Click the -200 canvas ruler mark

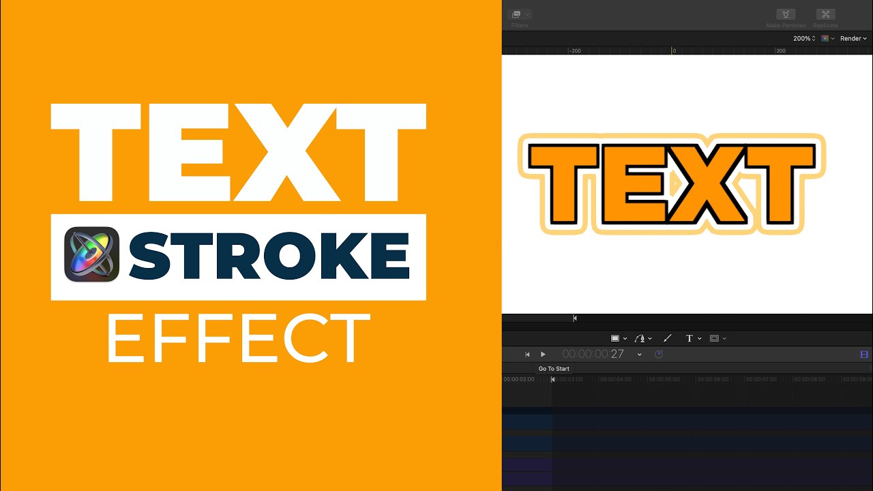coord(575,50)
